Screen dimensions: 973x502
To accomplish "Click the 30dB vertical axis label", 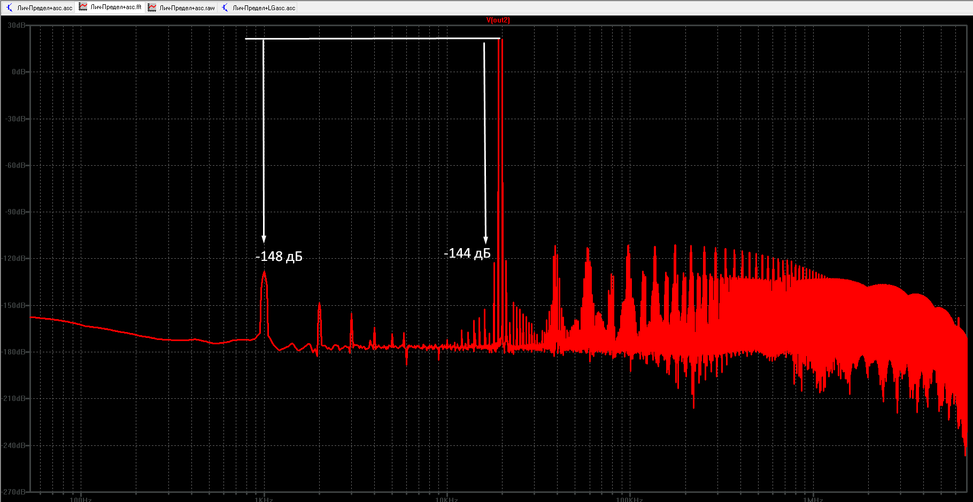I will coord(17,25).
